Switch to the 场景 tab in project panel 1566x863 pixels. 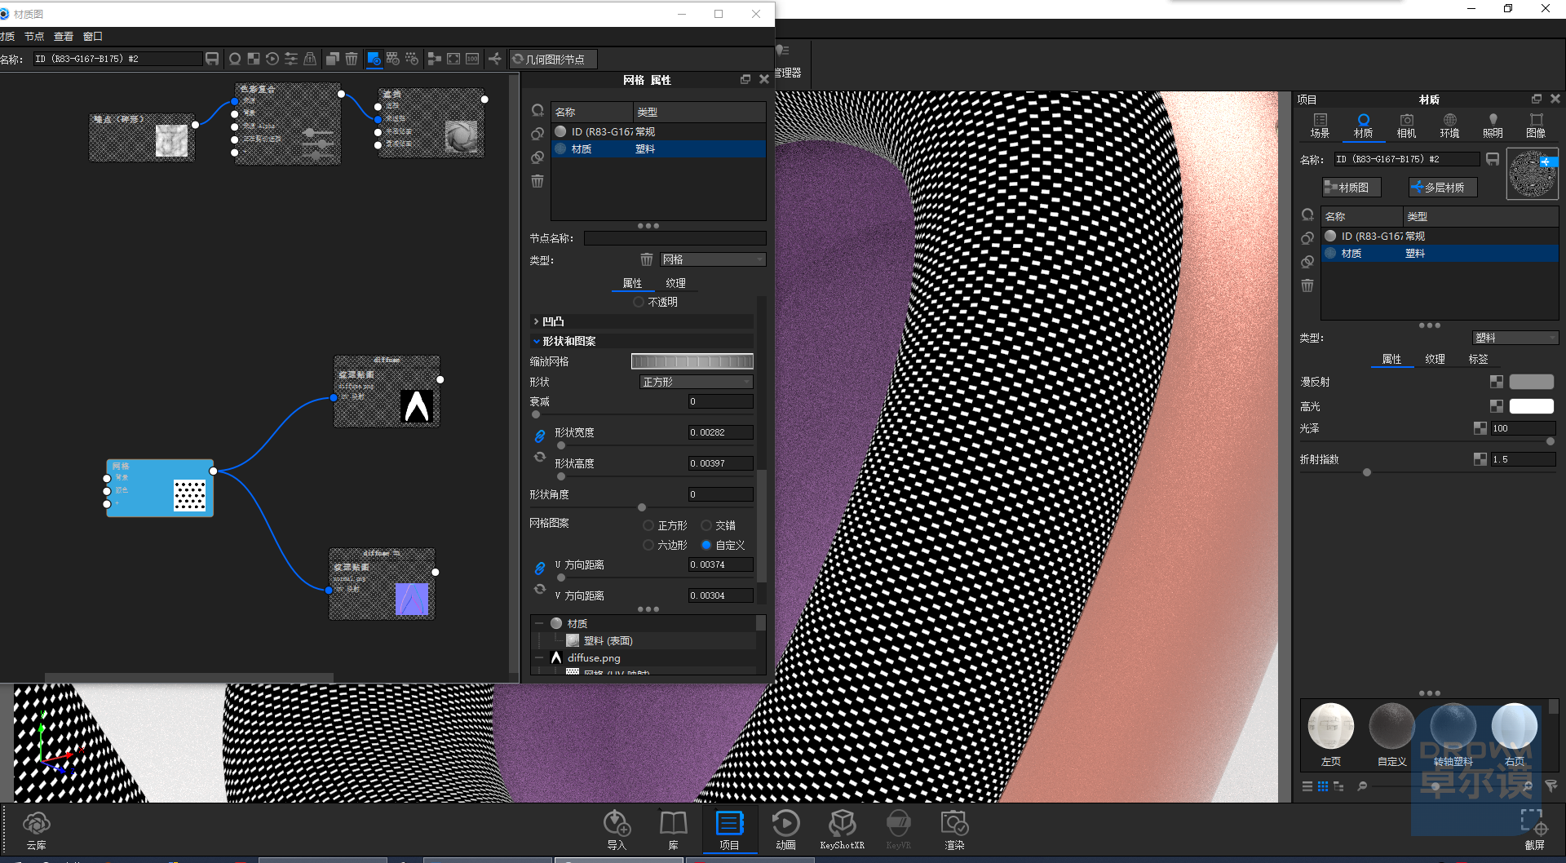[x=1320, y=126]
